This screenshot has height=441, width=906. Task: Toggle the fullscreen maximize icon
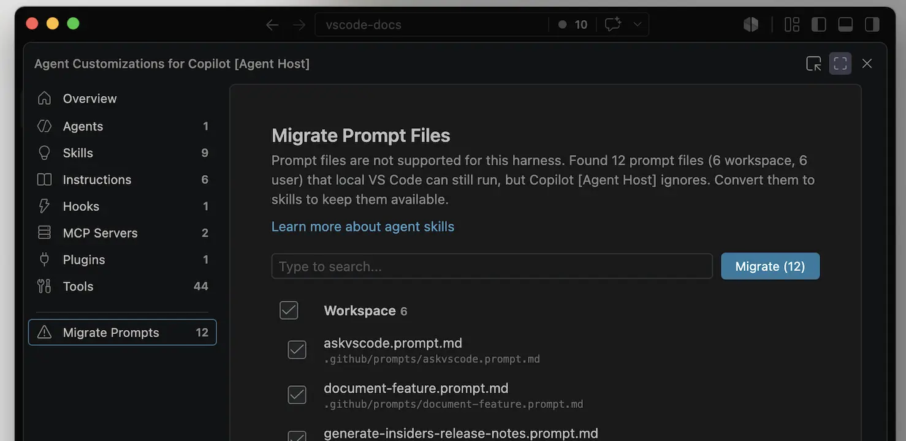840,63
